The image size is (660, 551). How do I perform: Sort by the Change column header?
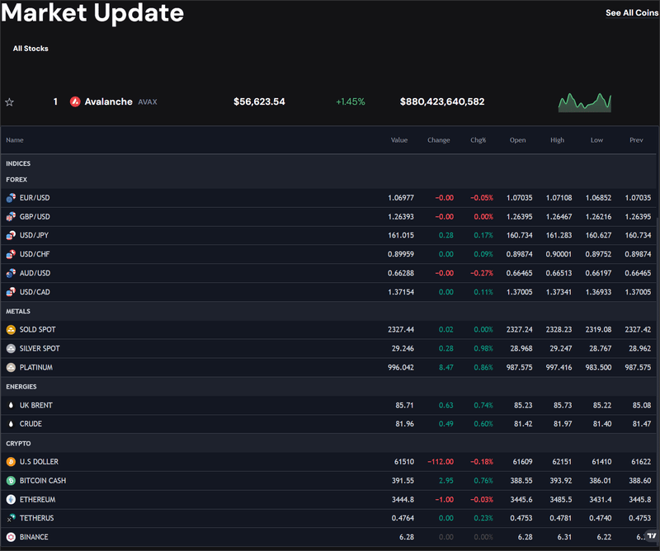click(439, 140)
